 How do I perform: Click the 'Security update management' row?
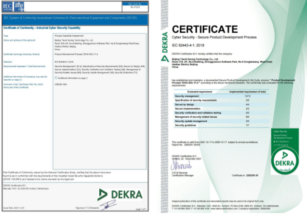(221, 121)
